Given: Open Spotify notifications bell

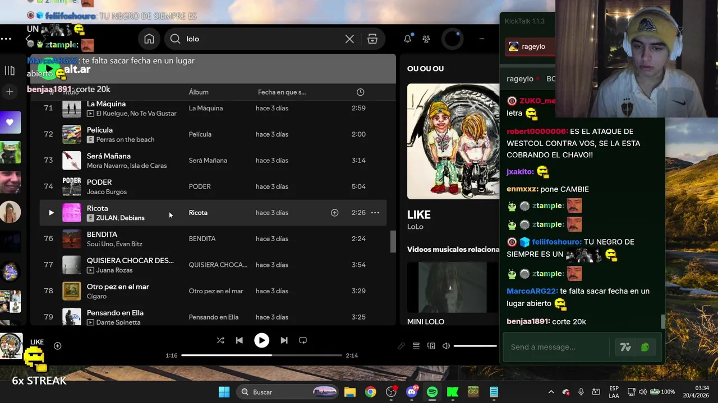Looking at the screenshot, I should coord(408,39).
